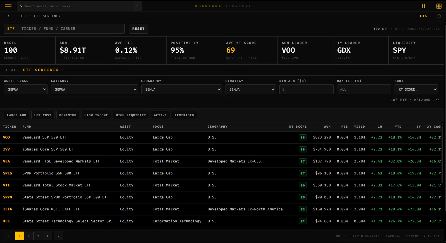Select current page 1 button
This screenshot has height=243, width=446.
[x=19, y=236]
